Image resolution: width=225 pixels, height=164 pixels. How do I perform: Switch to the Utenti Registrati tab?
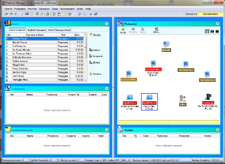tap(17, 30)
